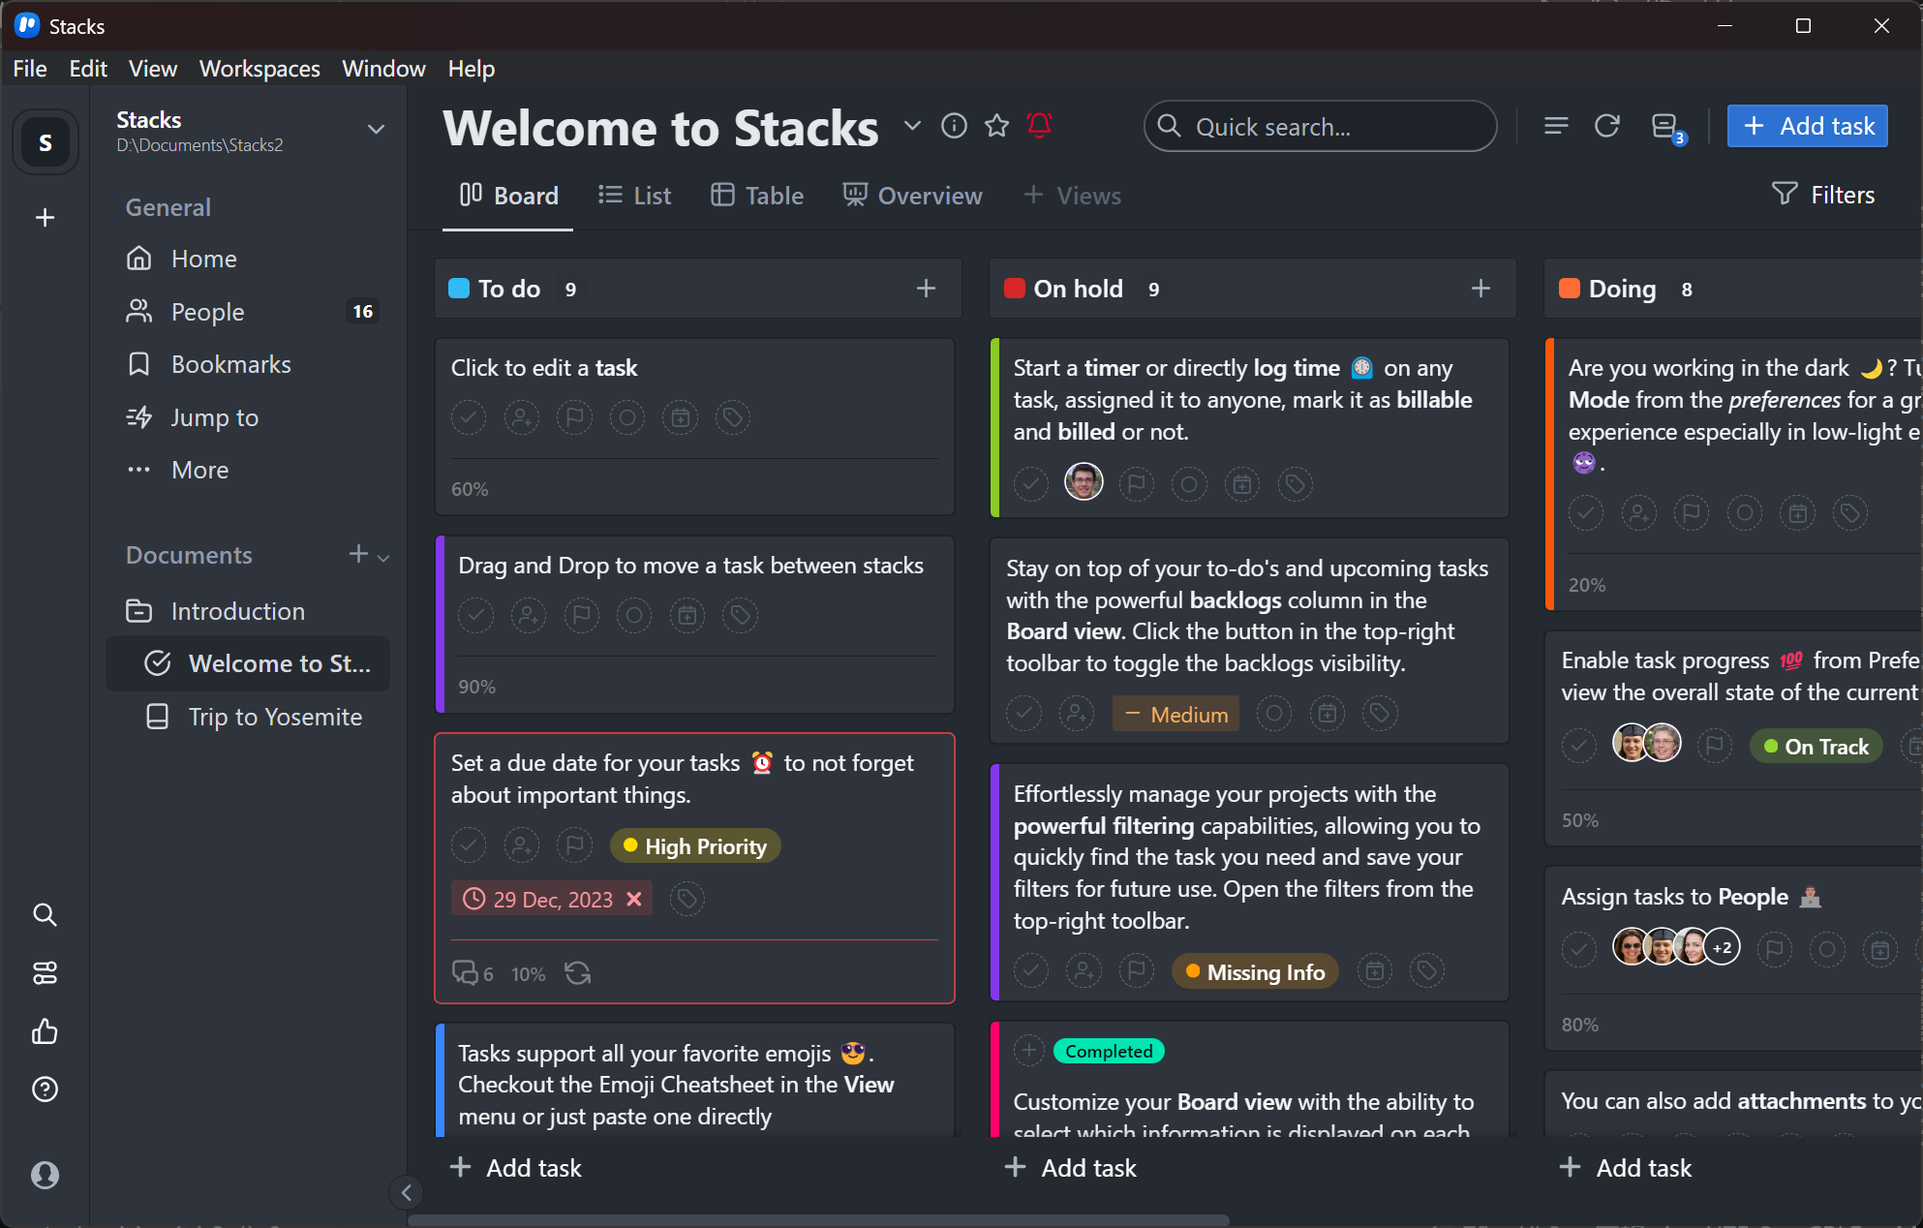Complete the Assign tasks to People card
The image size is (1923, 1228).
coord(1579,949)
